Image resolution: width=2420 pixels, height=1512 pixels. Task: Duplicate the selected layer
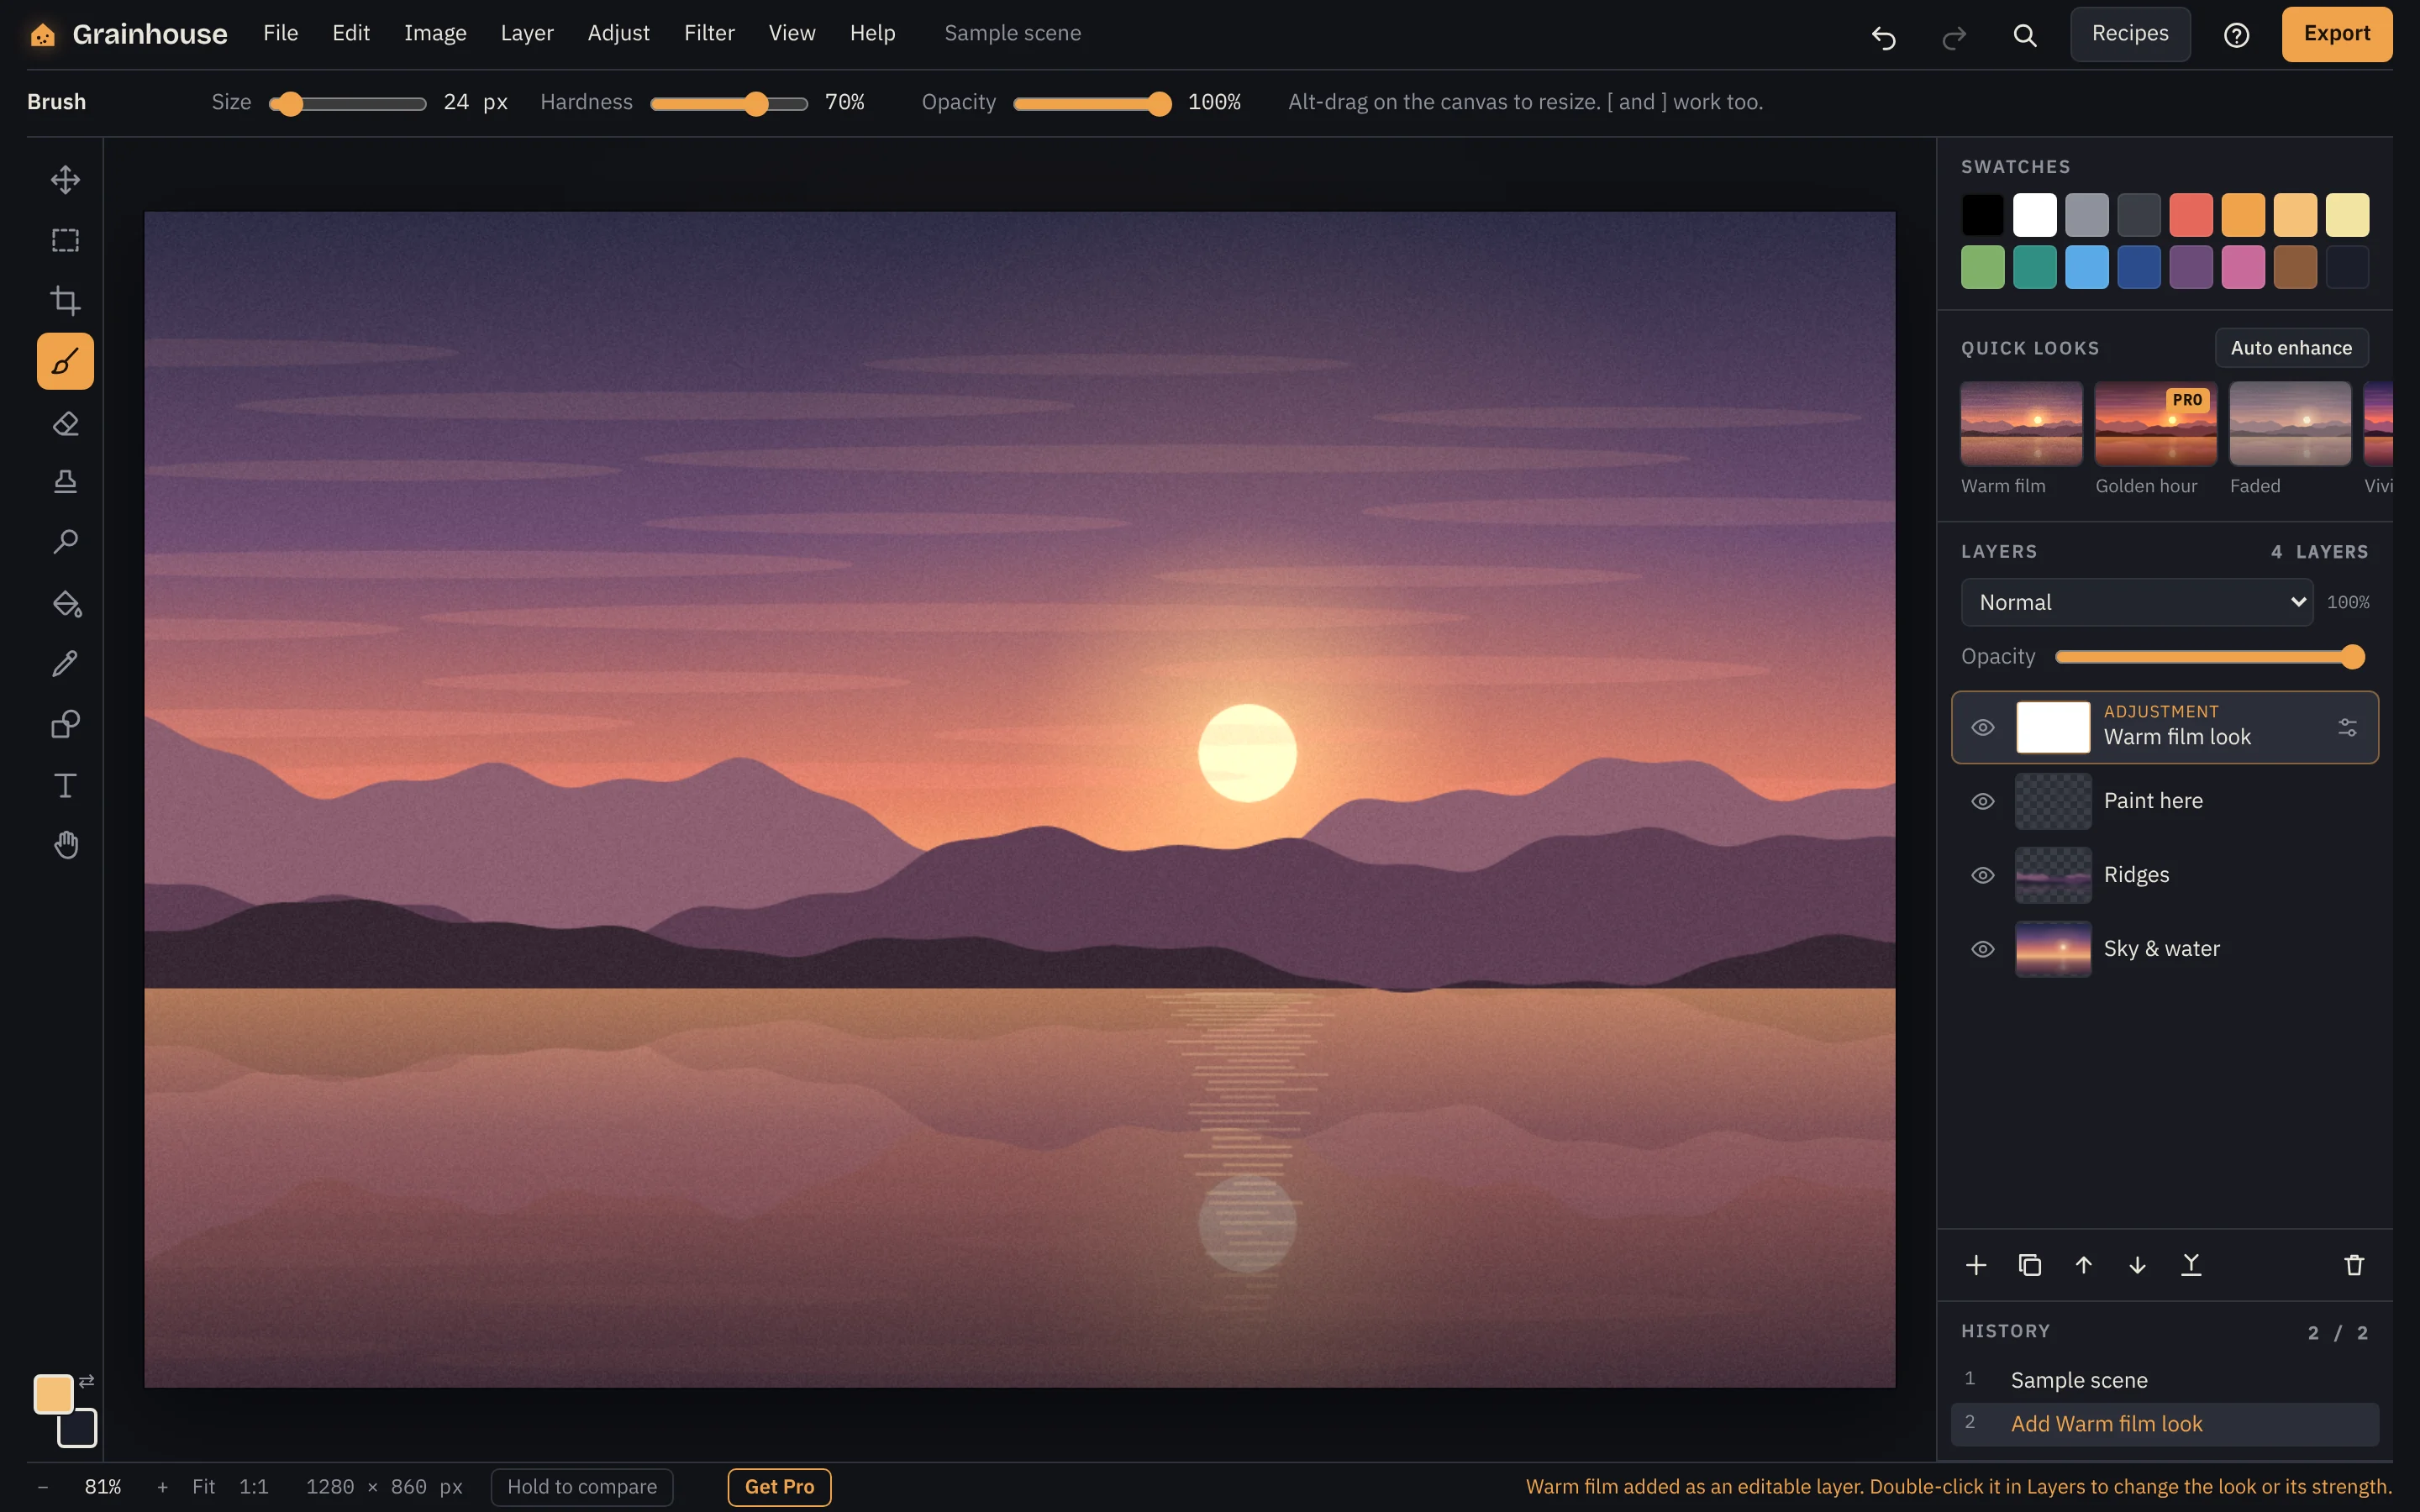pos(2030,1265)
